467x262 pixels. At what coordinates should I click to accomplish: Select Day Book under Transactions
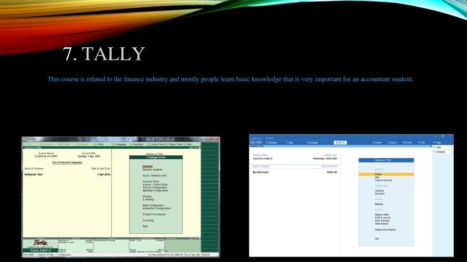[x=380, y=194]
